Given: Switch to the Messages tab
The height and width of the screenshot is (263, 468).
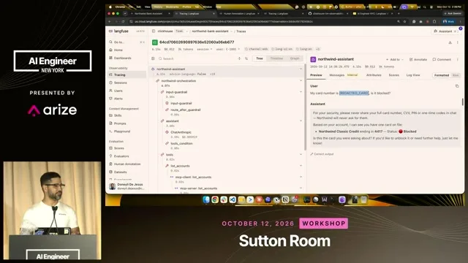Looking at the screenshot, I should coord(336,75).
